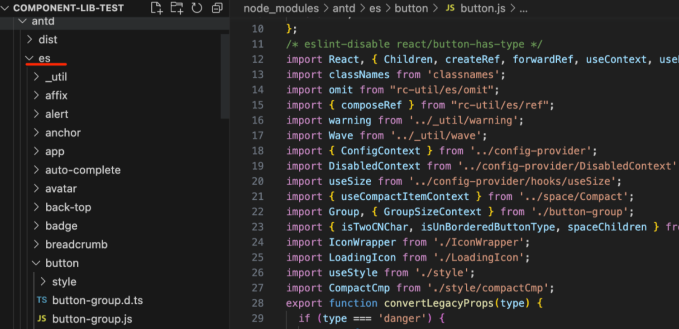Open the button-group.js file
This screenshot has height=329, width=679.
point(92,319)
